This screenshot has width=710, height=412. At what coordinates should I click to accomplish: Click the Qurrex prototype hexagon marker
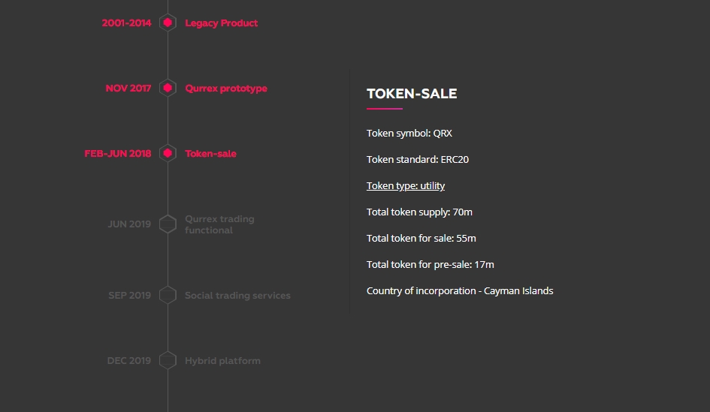[168, 89]
